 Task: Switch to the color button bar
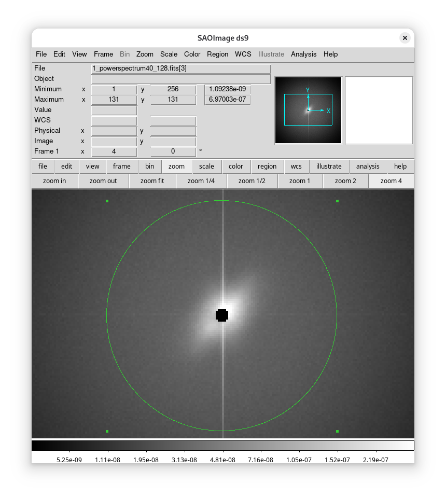pos(236,167)
